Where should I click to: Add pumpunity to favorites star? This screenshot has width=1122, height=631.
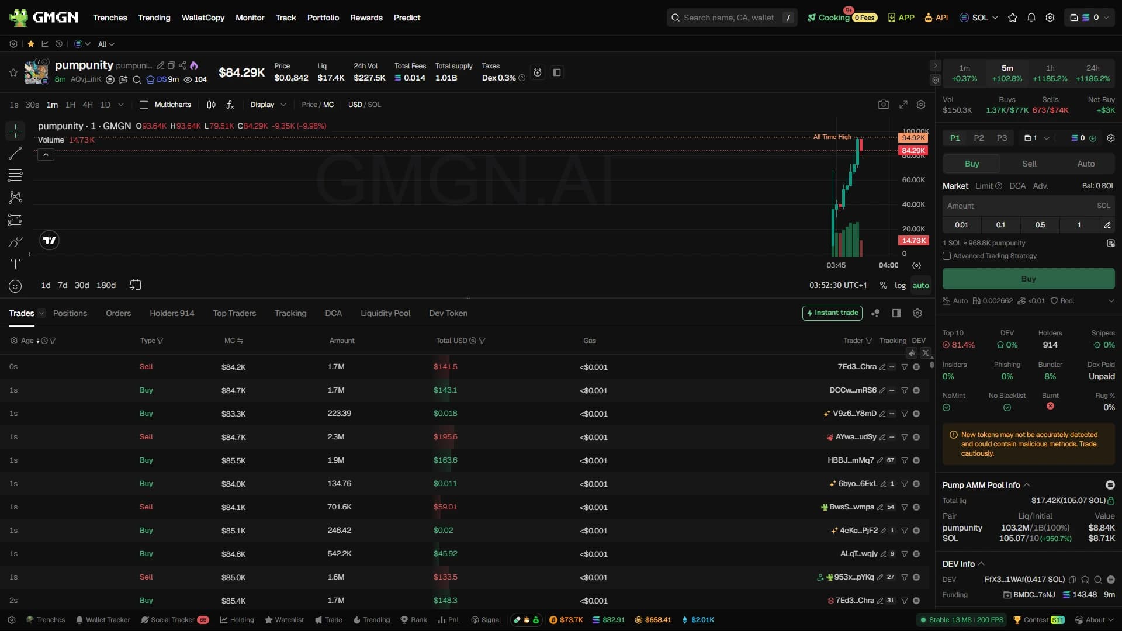[x=13, y=72]
